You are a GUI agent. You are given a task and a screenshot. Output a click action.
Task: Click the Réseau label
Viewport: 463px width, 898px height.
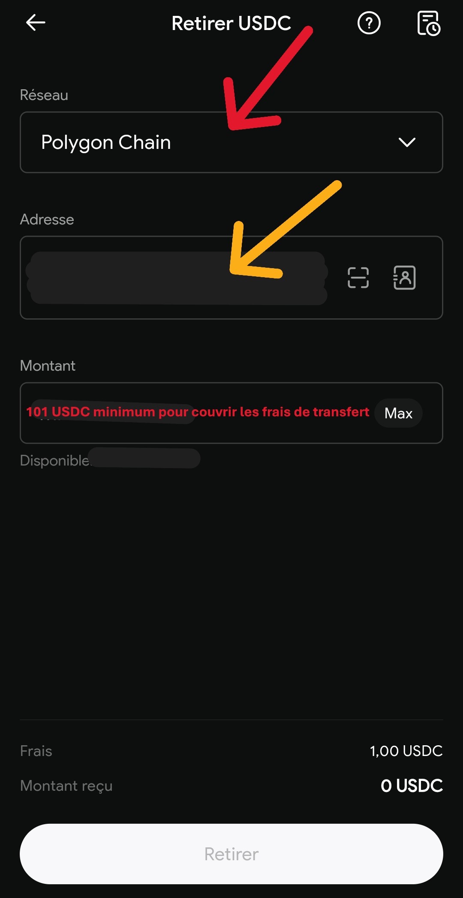[x=44, y=95]
